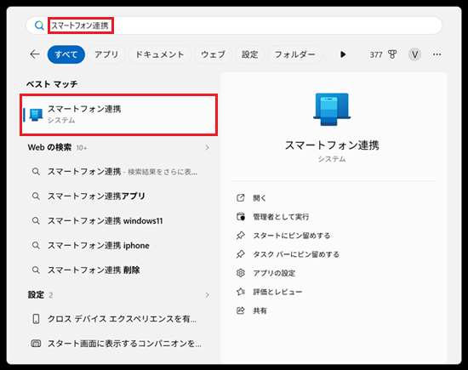The image size is (468, 370).
Task: Open the rewards points 377 indicator
Action: click(376, 54)
